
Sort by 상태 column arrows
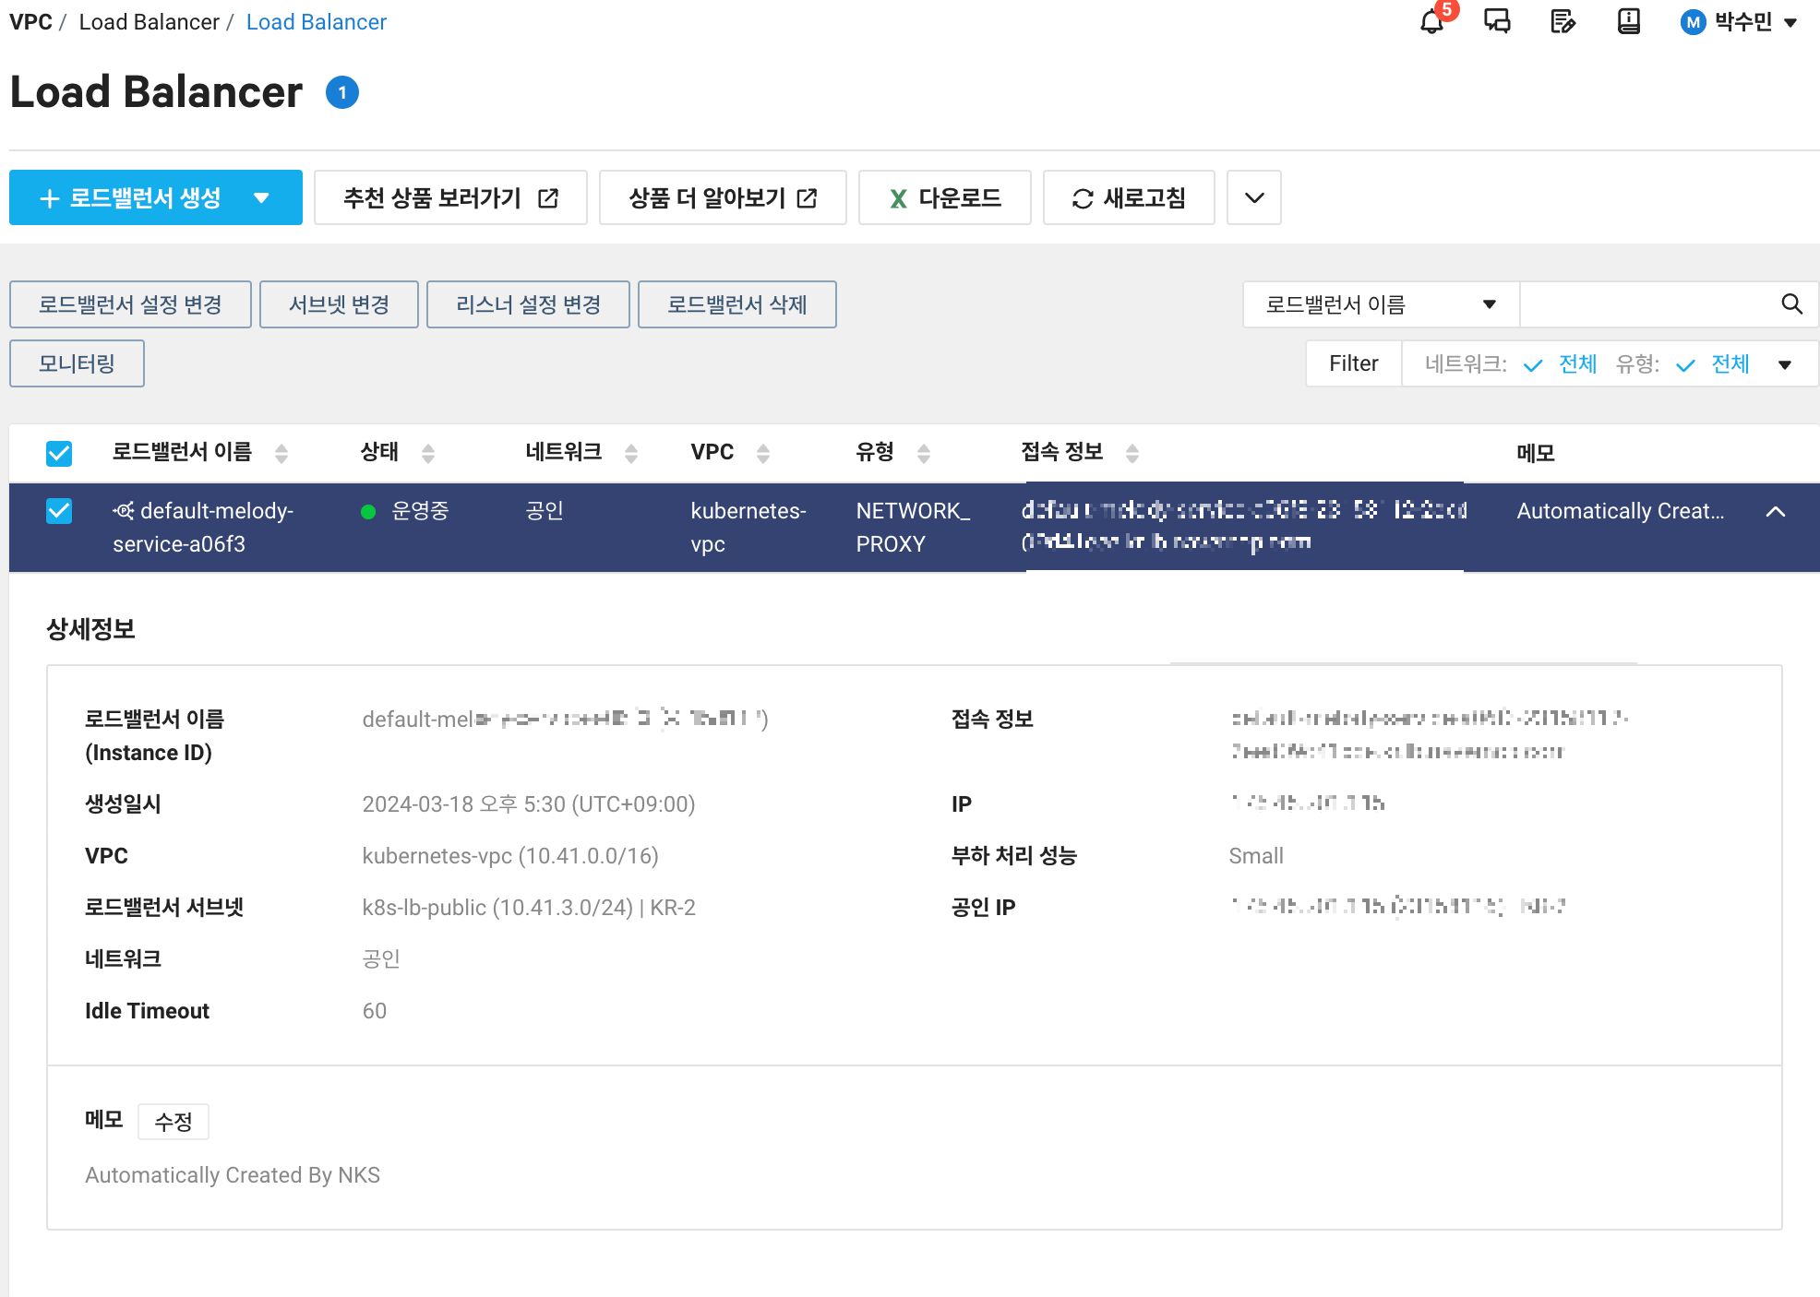point(428,453)
